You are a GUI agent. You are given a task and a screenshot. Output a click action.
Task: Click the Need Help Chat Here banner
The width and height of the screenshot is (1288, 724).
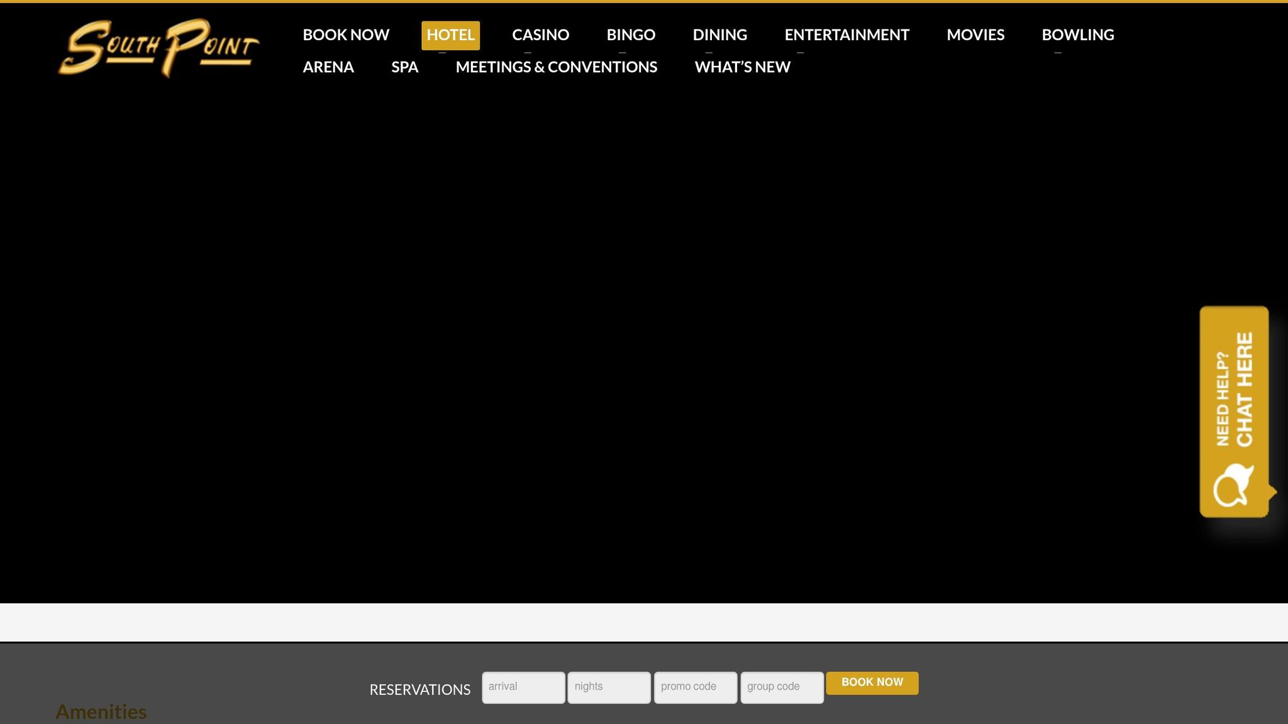1235,390
